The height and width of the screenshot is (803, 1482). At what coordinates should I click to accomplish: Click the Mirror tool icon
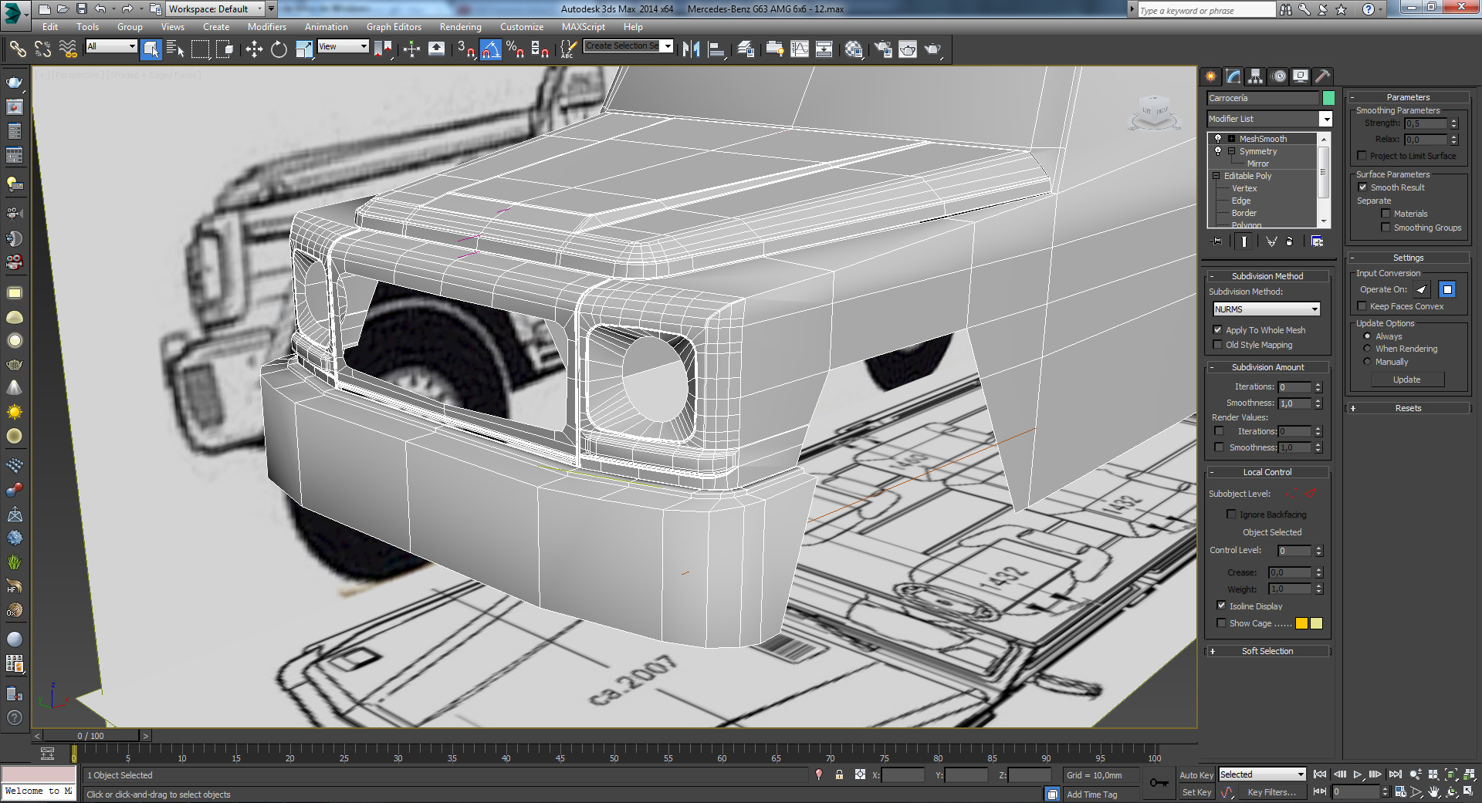pyautogui.click(x=691, y=49)
